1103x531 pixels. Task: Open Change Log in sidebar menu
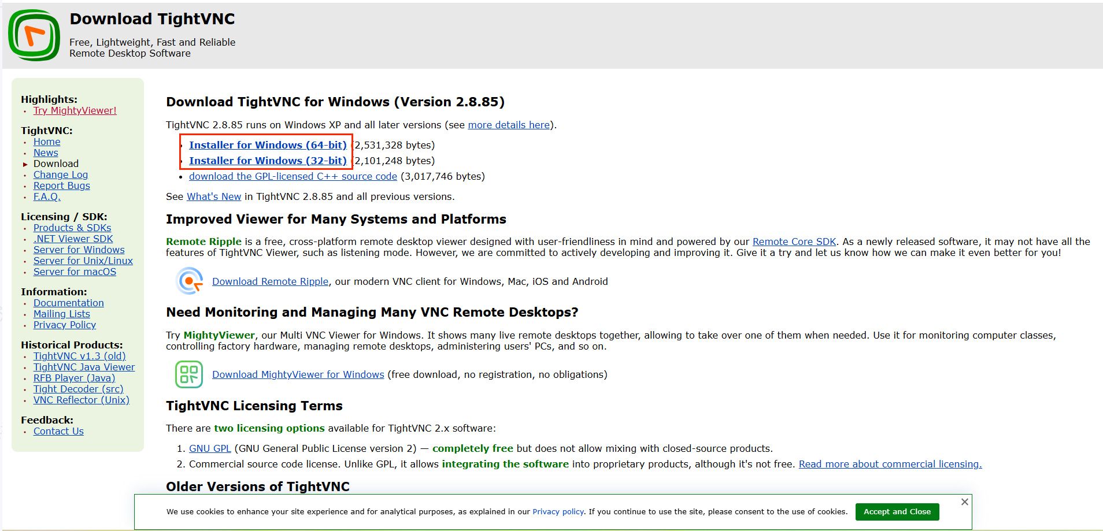click(61, 174)
